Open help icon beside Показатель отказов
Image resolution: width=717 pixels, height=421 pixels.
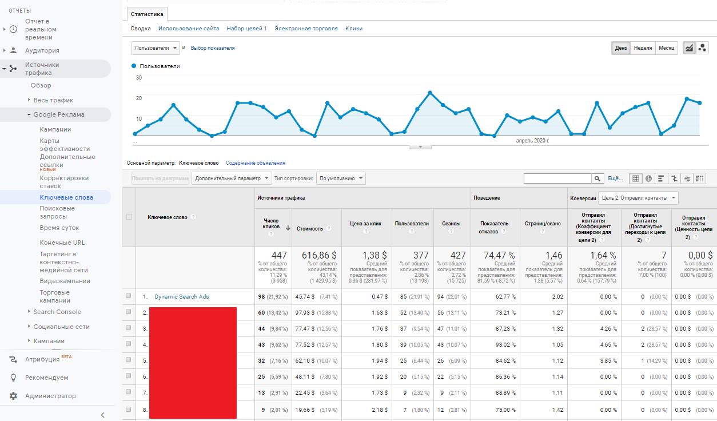(x=504, y=232)
